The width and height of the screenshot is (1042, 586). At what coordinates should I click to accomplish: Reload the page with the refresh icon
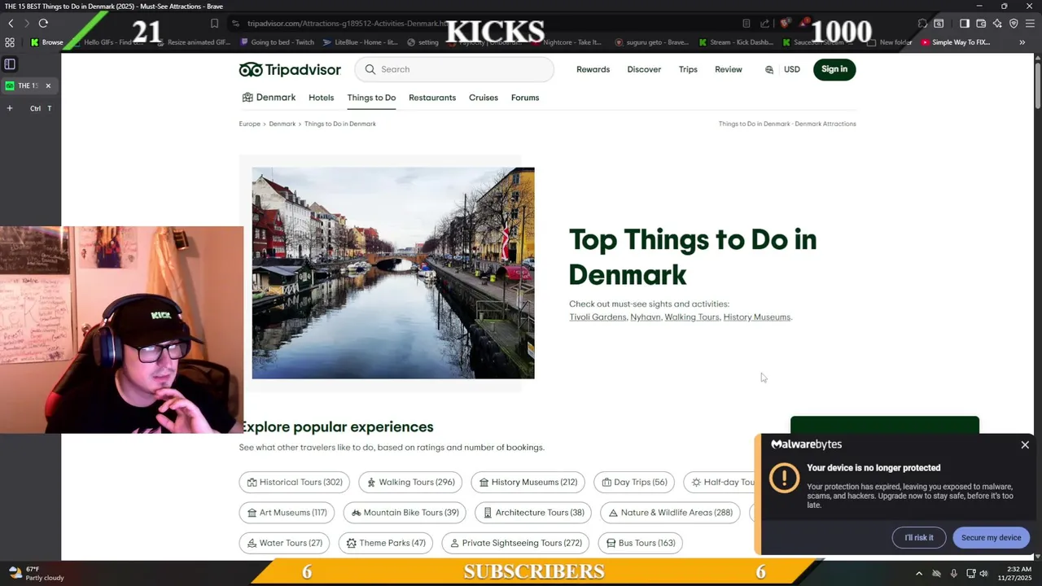pos(43,24)
